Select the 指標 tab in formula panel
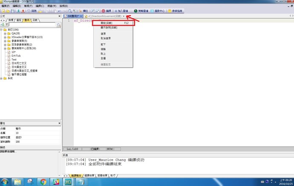The height and width of the screenshot is (186, 294). (11, 20)
